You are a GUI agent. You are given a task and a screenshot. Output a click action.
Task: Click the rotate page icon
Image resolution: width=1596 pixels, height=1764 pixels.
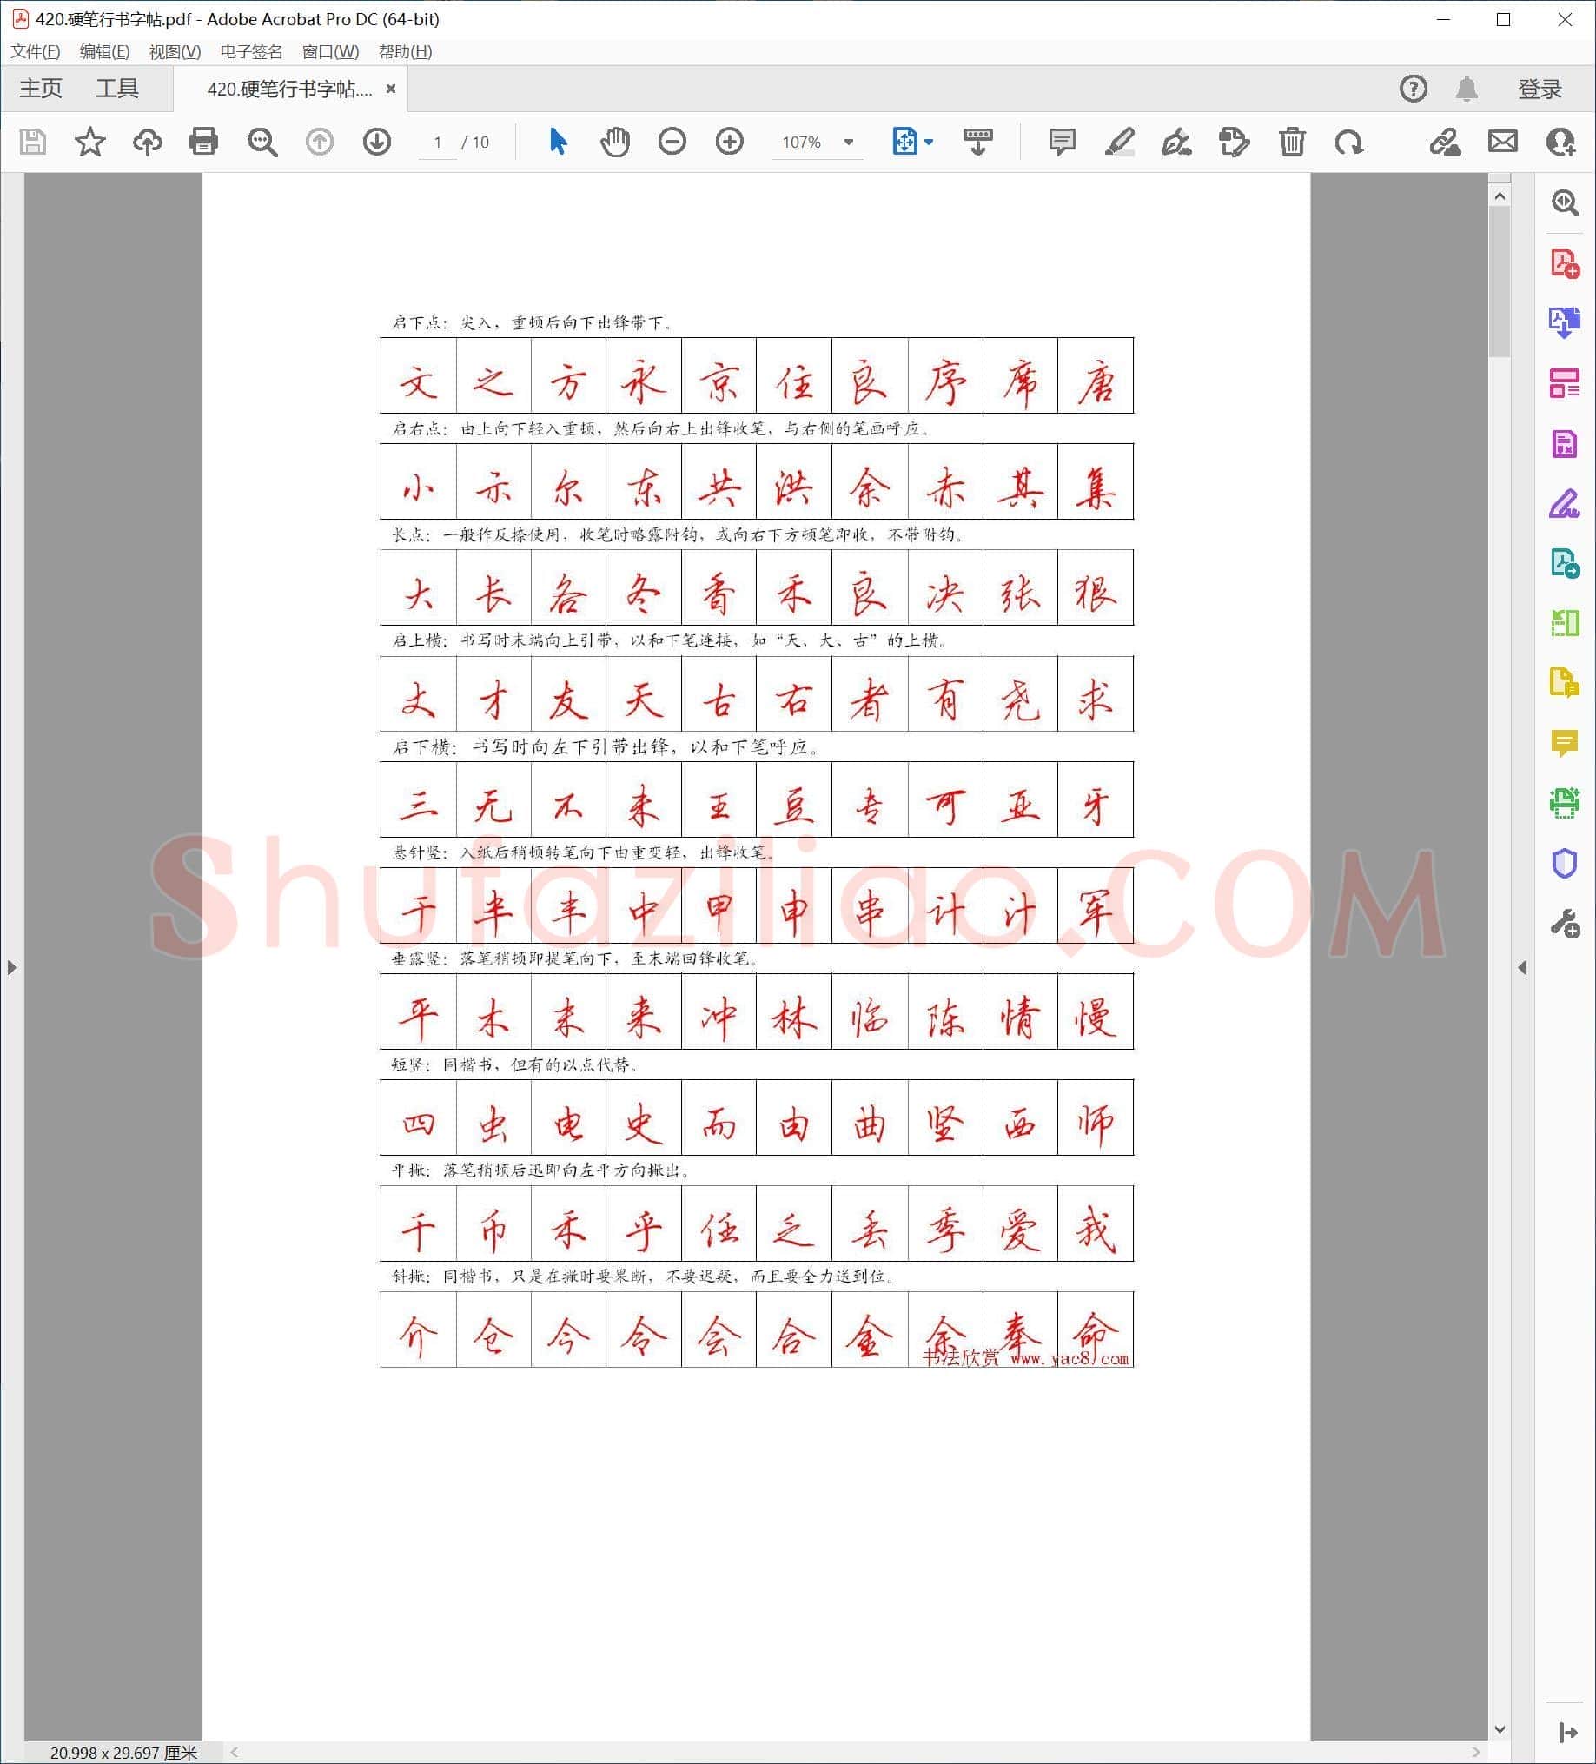coord(1348,142)
